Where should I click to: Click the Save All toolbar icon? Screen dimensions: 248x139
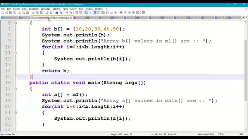point(15,13)
